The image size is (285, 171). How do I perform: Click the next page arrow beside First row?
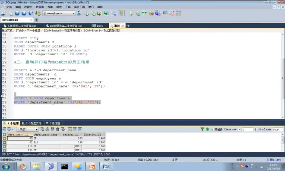pyautogui.click(x=256, y=130)
